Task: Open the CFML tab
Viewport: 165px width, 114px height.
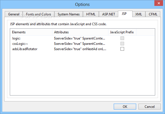Action: (153, 14)
